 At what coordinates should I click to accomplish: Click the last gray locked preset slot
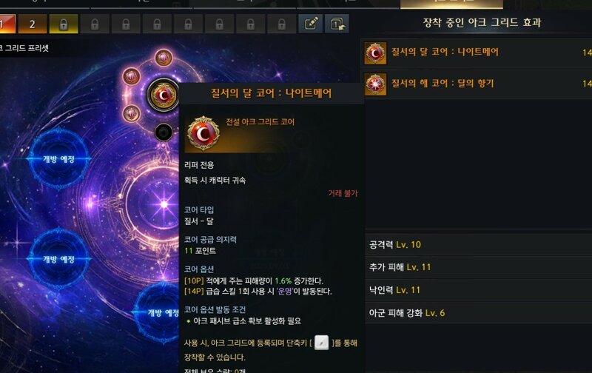point(282,24)
